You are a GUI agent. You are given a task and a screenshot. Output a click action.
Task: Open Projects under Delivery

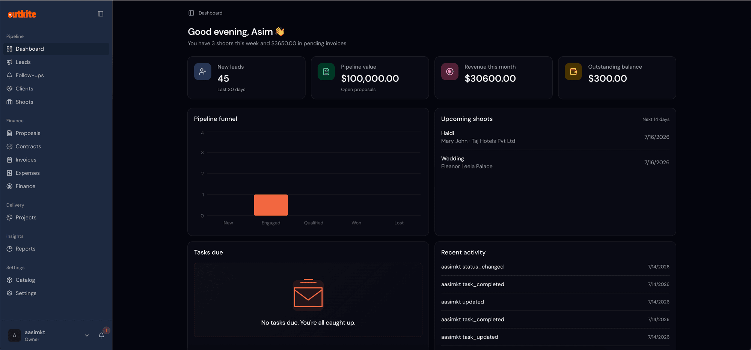(56, 218)
